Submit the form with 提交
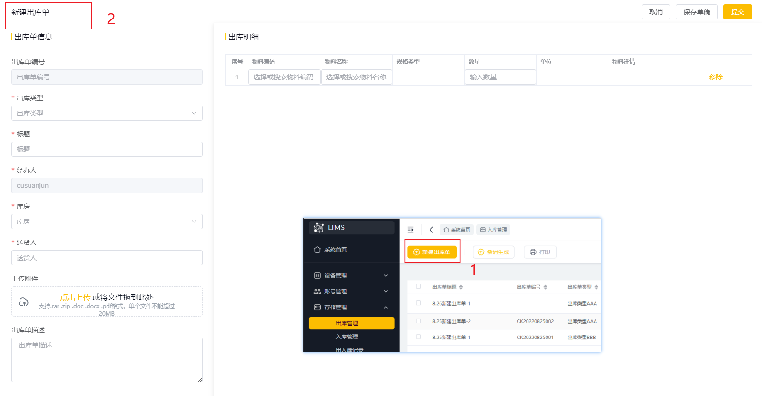The image size is (762, 396). (737, 12)
